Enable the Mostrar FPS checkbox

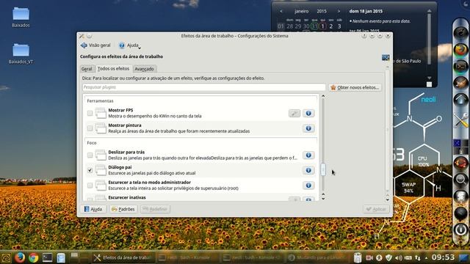[90, 113]
